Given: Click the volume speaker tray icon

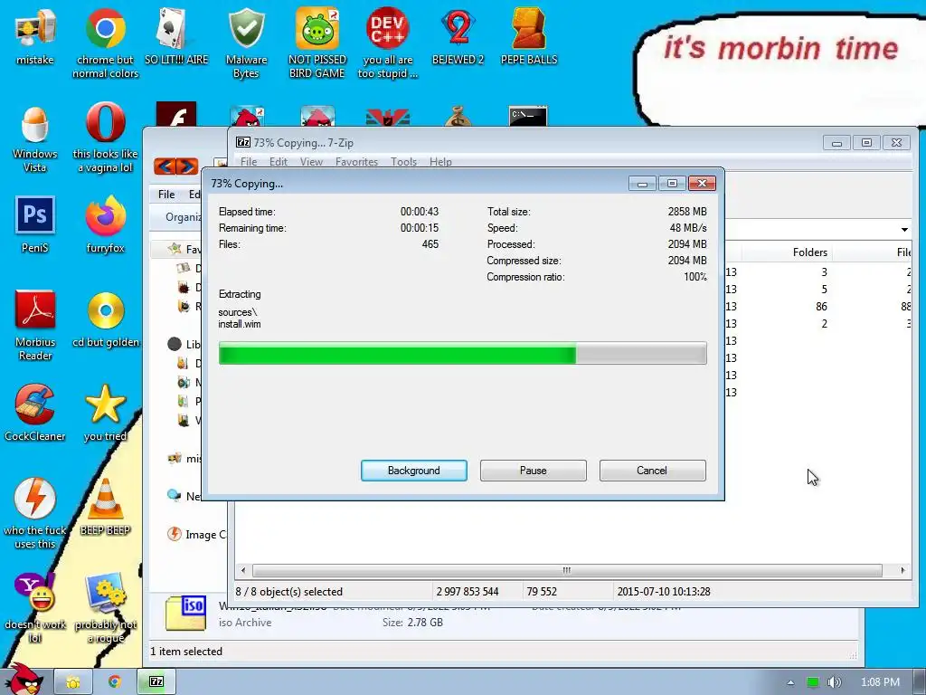Looking at the screenshot, I should click(x=834, y=682).
